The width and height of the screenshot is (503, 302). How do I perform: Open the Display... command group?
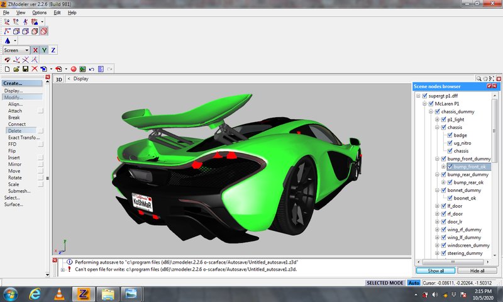[x=13, y=91]
